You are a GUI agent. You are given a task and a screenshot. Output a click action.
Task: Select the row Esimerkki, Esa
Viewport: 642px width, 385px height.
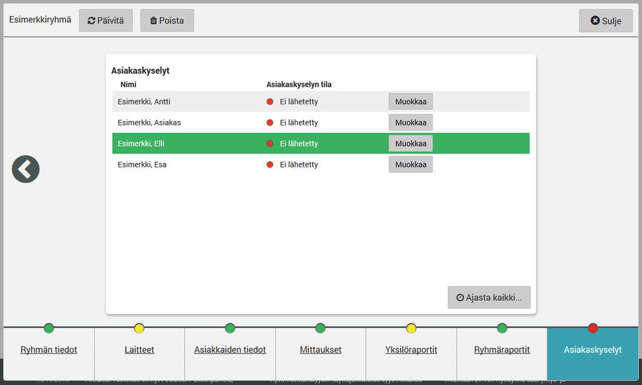pyautogui.click(x=320, y=164)
